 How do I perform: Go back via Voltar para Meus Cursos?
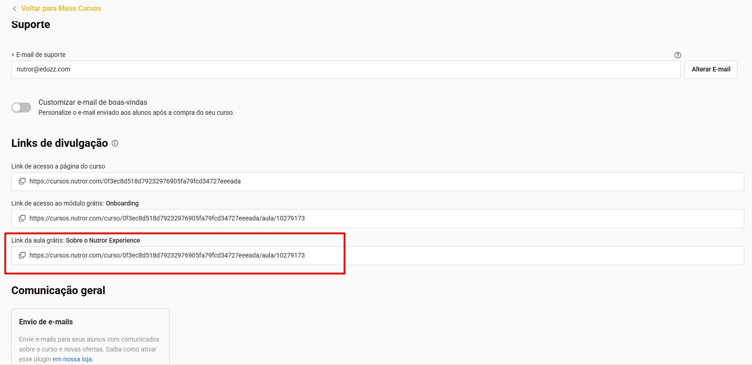pyautogui.click(x=61, y=9)
